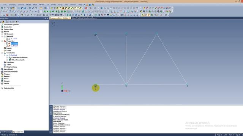
Task: Click the blue Save disk icon beside Help
Action: [x=90, y=5]
